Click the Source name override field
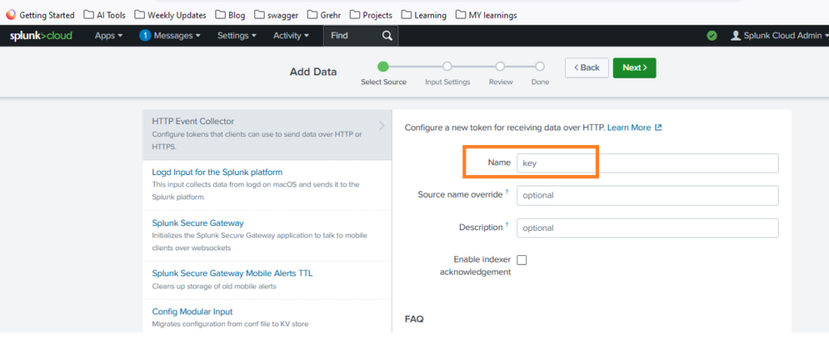 coord(647,195)
